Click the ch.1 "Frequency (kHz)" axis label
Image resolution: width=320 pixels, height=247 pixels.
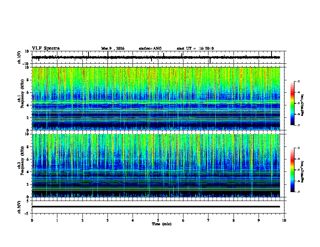pos(22,94)
